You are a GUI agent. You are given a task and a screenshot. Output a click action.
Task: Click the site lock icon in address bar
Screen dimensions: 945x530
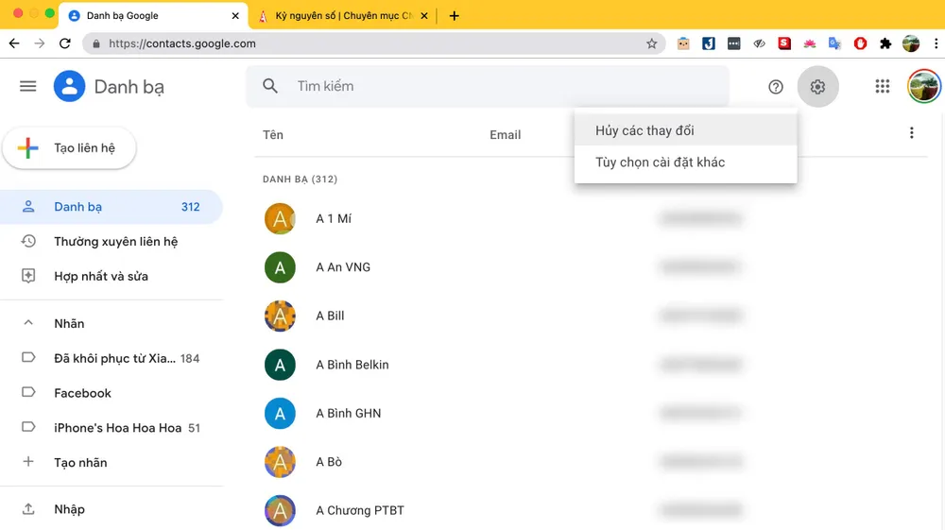coord(96,43)
